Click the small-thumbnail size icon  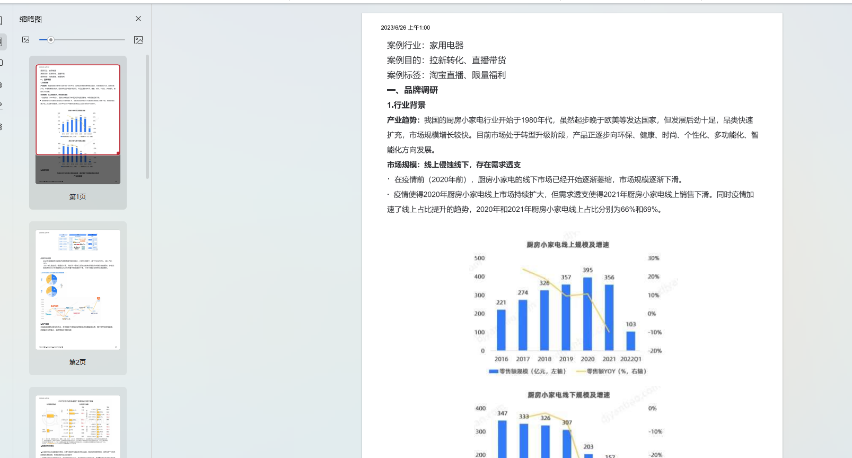26,40
